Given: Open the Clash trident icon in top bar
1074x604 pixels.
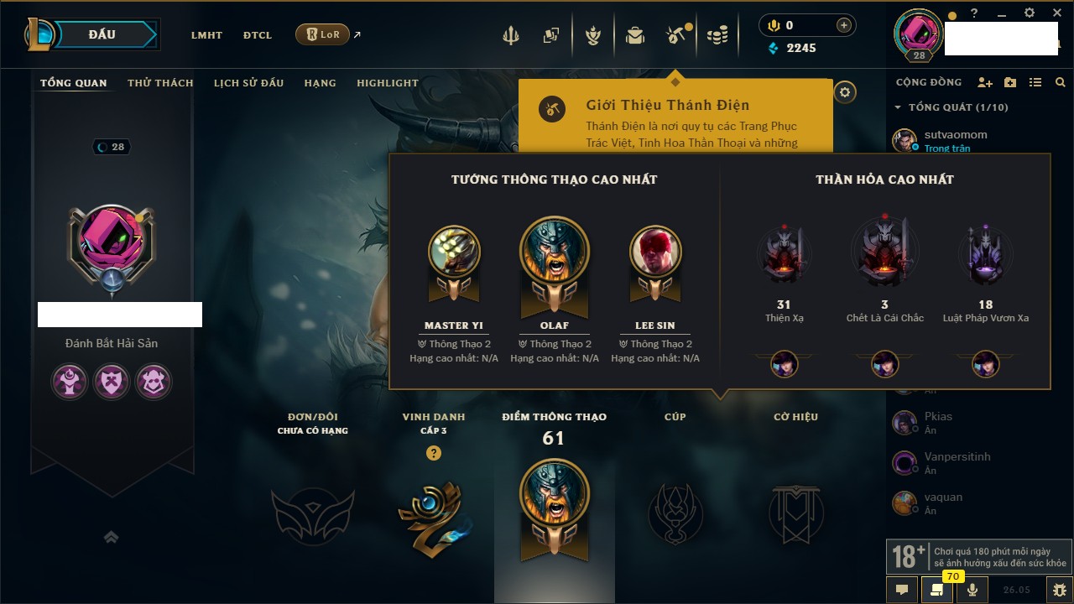Looking at the screenshot, I should pyautogui.click(x=510, y=35).
